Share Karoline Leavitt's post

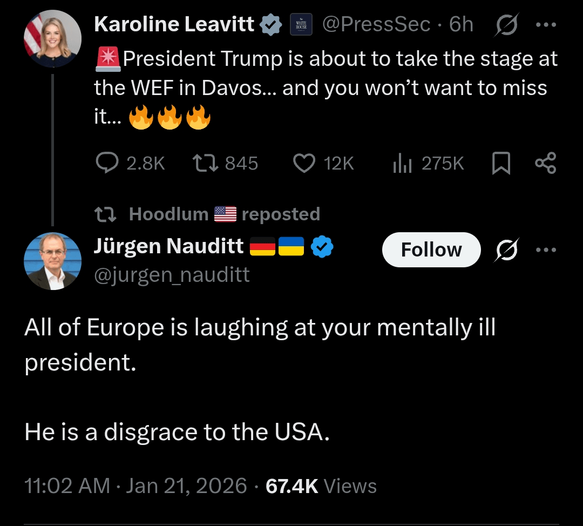coord(545,163)
